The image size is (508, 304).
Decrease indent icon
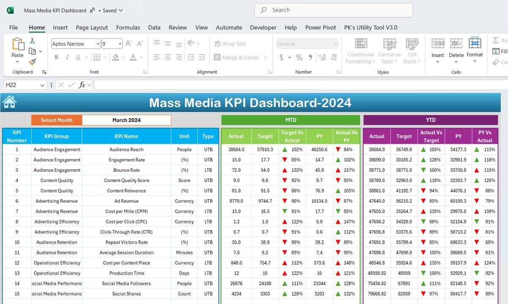pyautogui.click(x=191, y=57)
